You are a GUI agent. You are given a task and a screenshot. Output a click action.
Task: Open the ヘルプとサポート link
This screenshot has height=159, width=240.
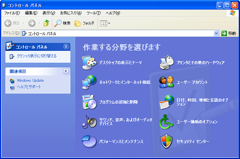[29, 87]
